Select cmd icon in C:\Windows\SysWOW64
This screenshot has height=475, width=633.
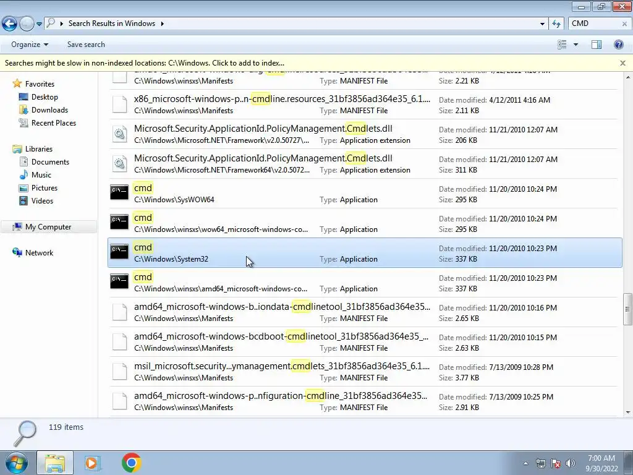[x=119, y=192]
